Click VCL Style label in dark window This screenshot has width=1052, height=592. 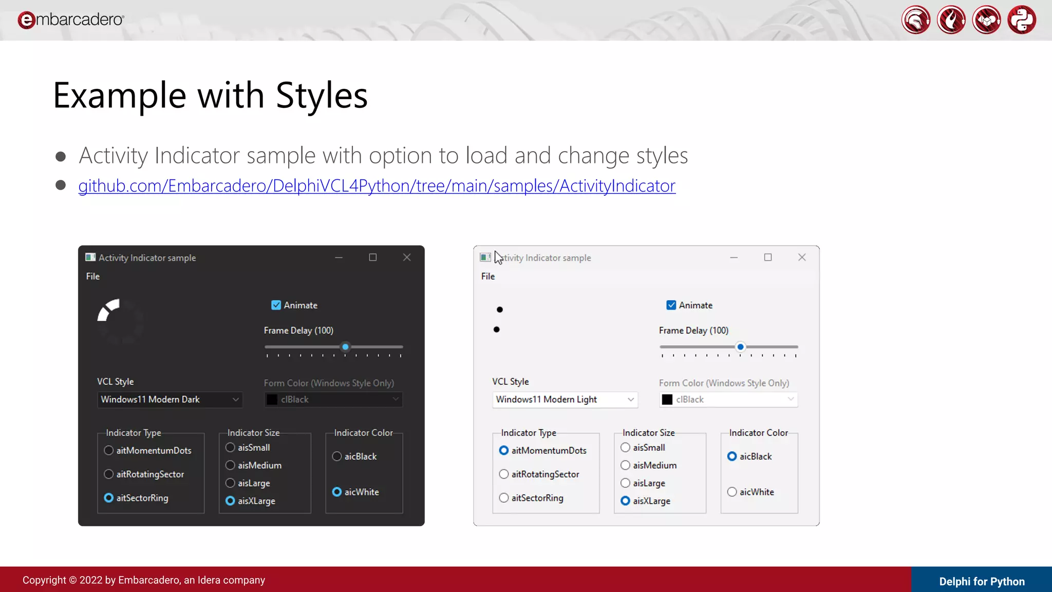pos(115,382)
